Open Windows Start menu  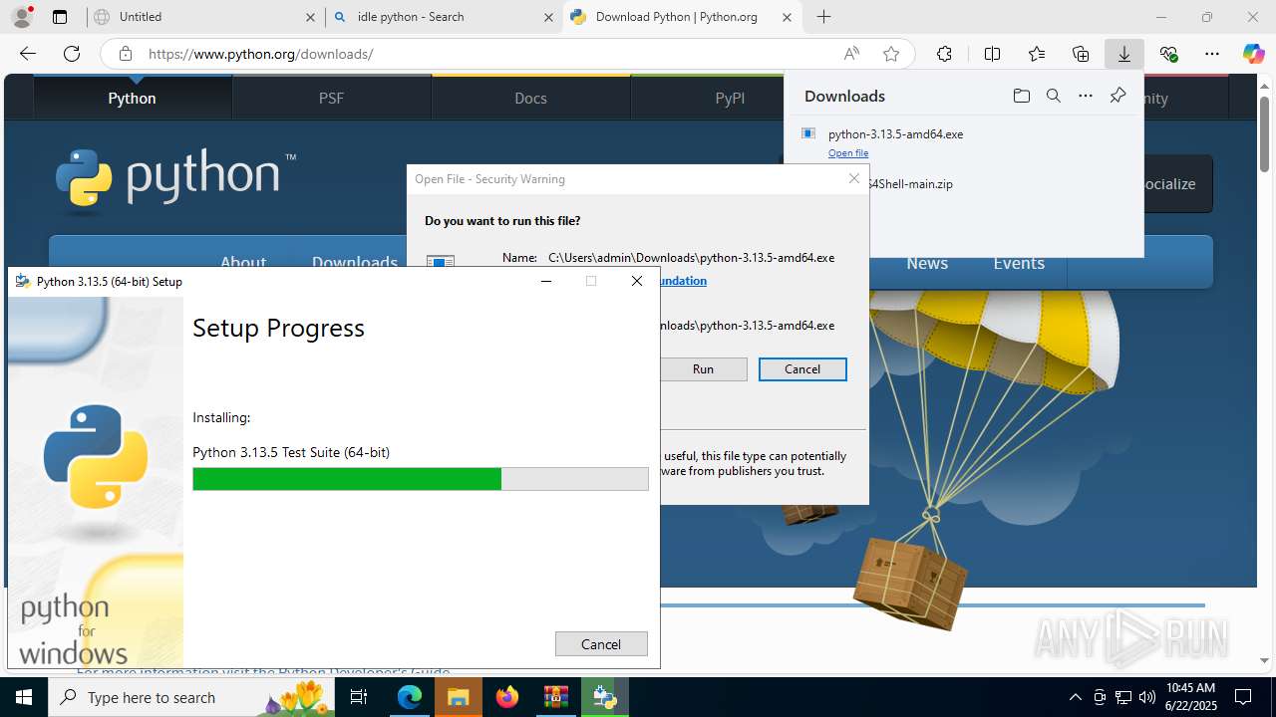(x=24, y=697)
